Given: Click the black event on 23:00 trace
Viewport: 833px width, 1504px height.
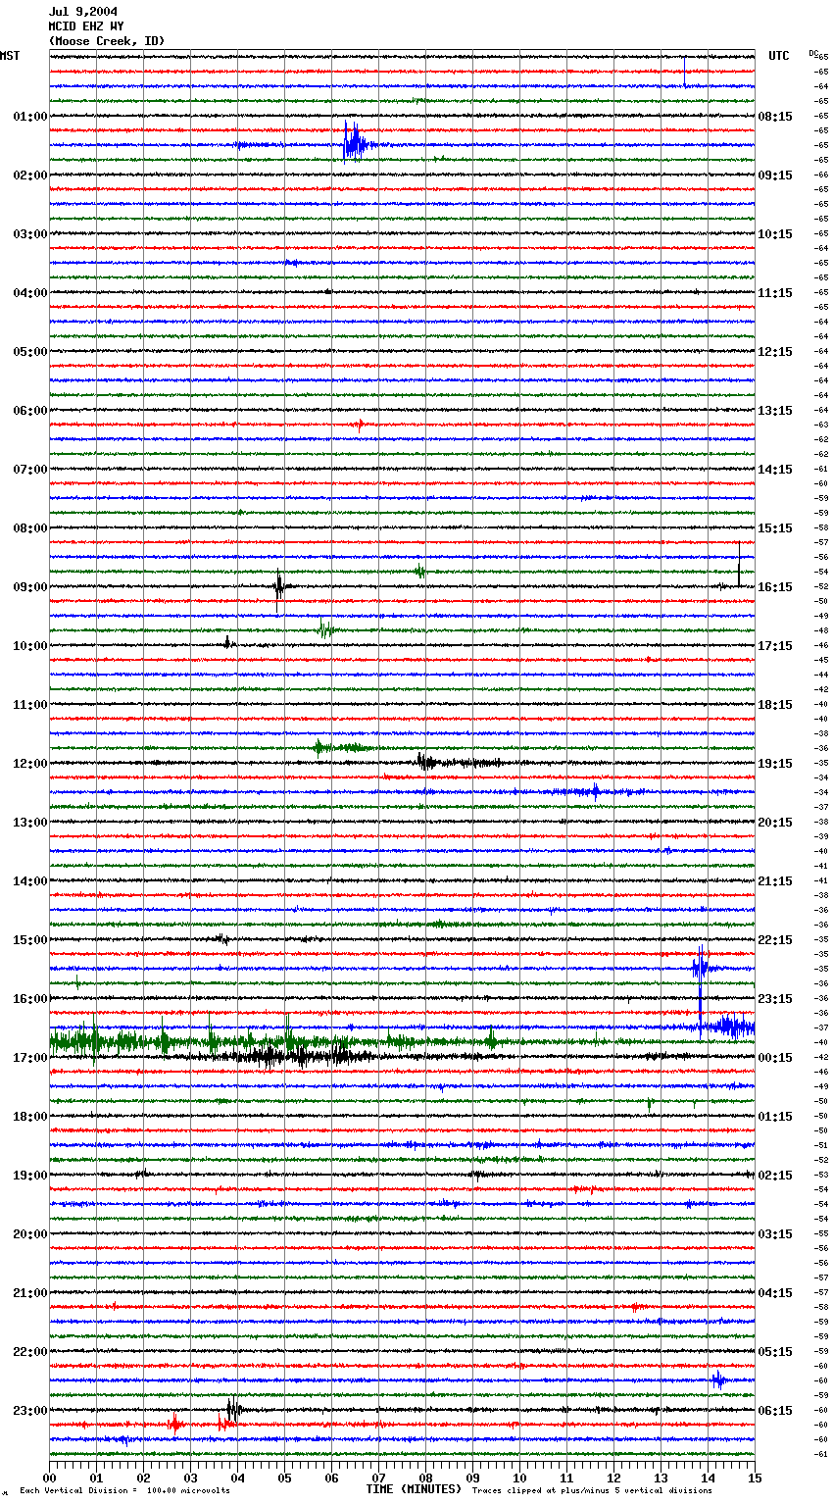Looking at the screenshot, I should tap(233, 1410).
